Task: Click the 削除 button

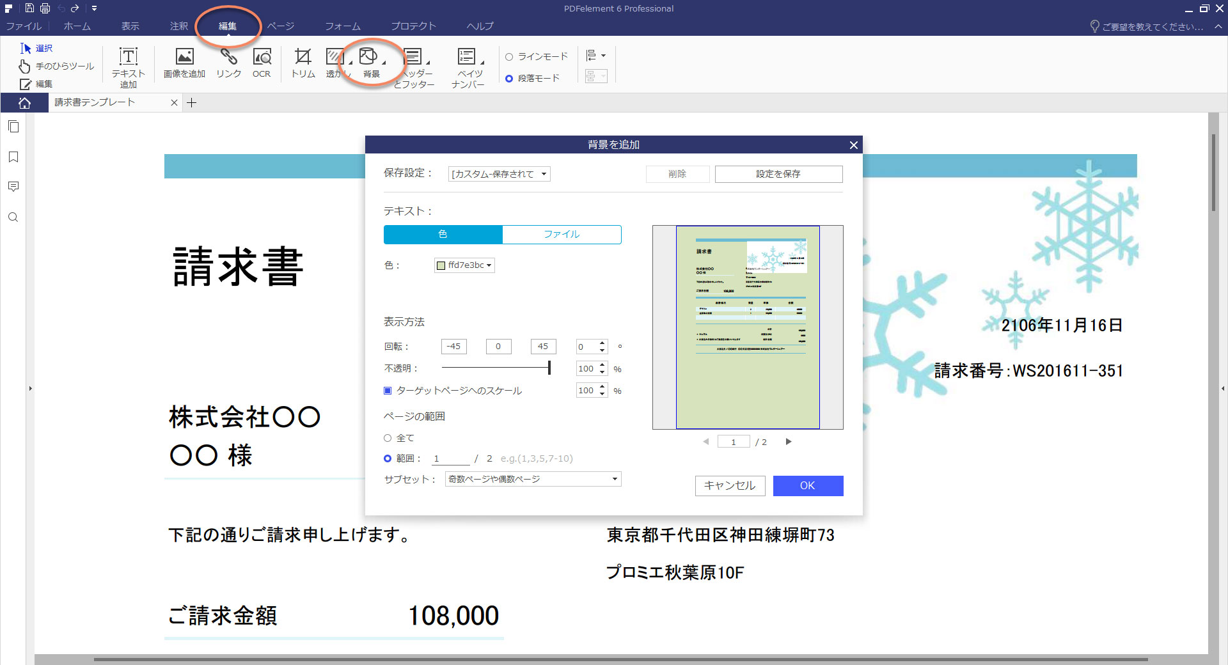Action: coord(677,174)
